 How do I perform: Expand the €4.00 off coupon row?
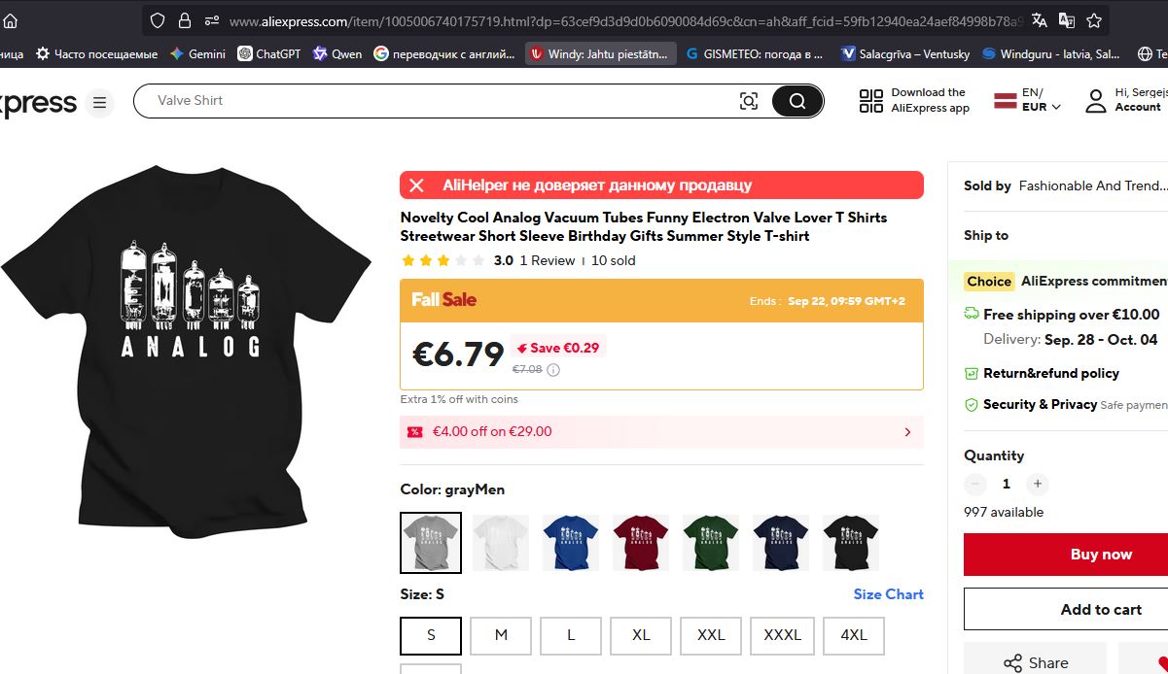[x=907, y=432]
